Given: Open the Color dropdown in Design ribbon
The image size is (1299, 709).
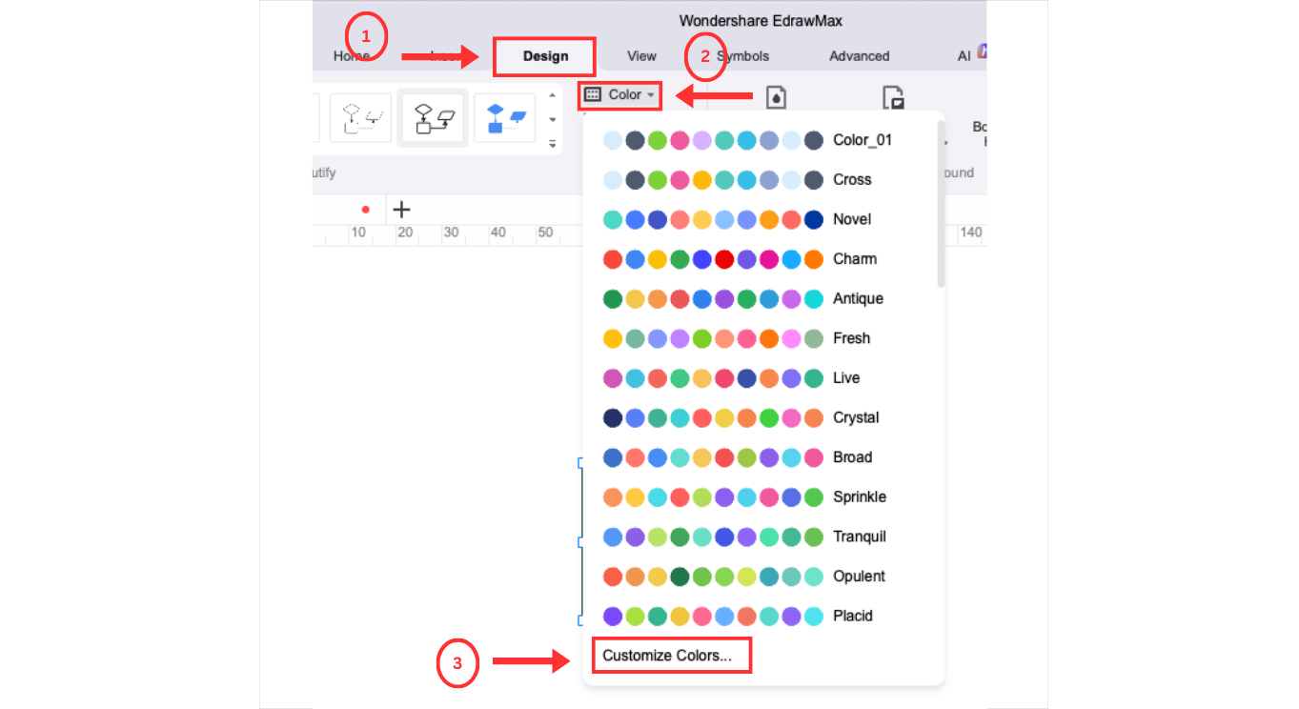Looking at the screenshot, I should [619, 95].
